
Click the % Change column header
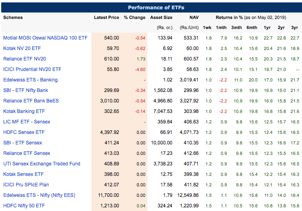(134, 18)
